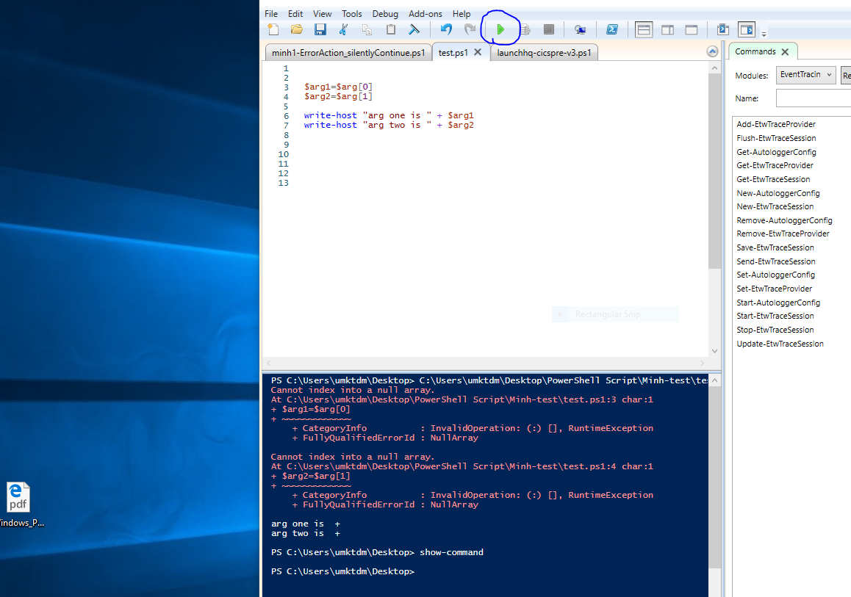
Task: Run Selection using the page-play icon
Action: pyautogui.click(x=525, y=29)
